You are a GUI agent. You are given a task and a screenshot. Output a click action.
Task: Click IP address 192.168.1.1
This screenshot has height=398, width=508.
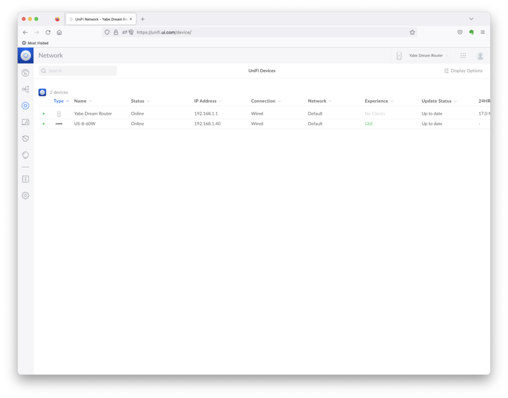[206, 113]
